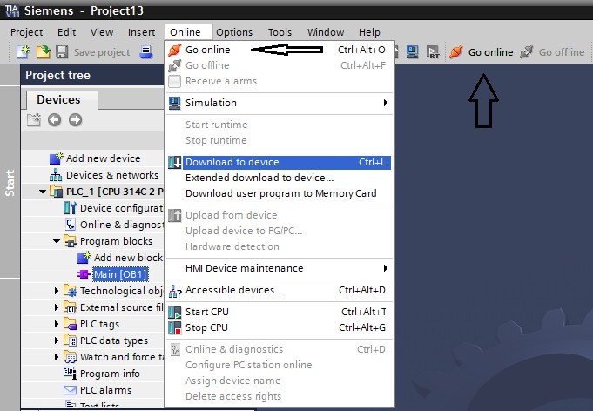Click the navigate back arrow in Project tree

click(x=55, y=120)
